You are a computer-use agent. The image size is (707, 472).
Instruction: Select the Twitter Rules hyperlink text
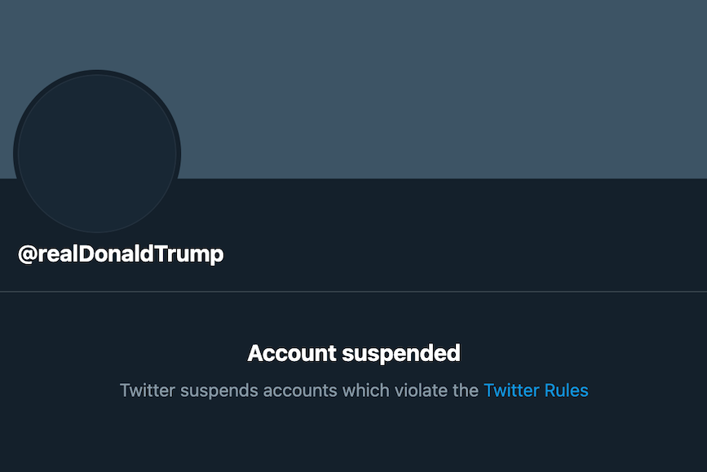click(537, 390)
